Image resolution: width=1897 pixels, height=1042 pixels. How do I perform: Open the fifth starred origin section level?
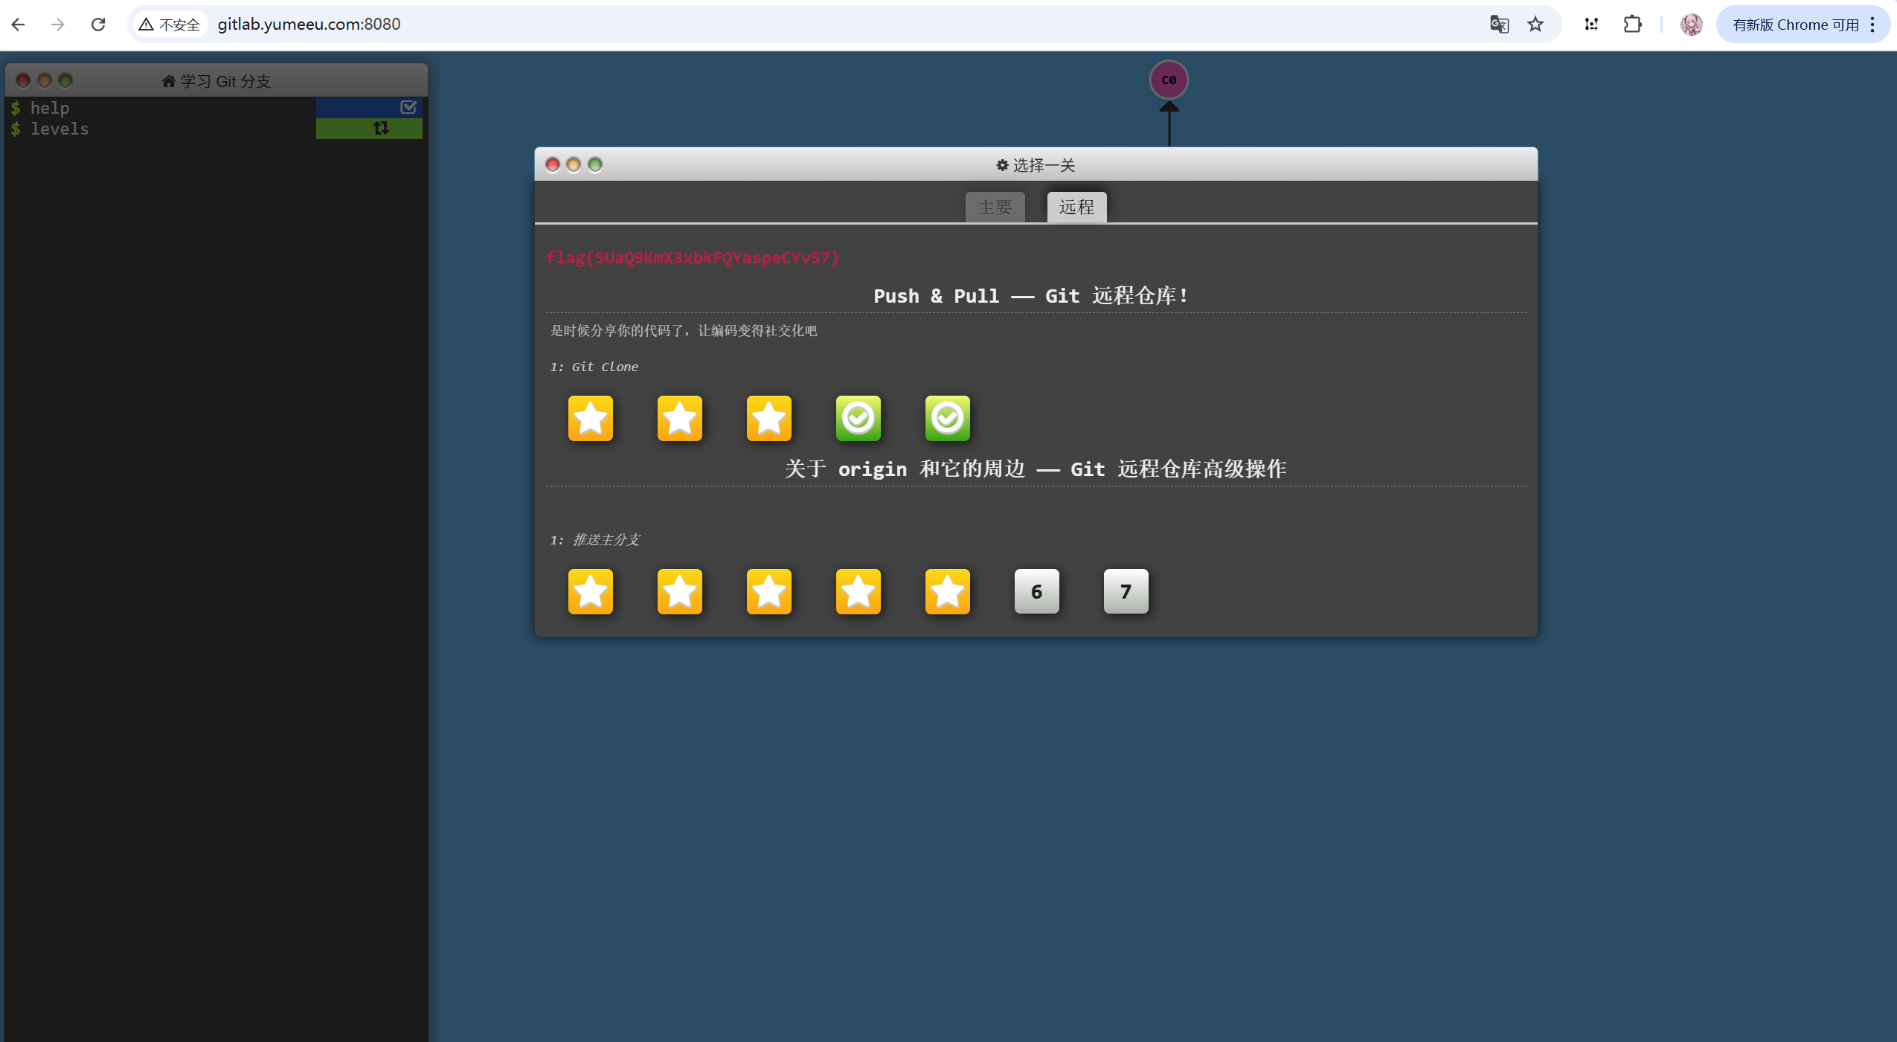pyautogui.click(x=947, y=591)
